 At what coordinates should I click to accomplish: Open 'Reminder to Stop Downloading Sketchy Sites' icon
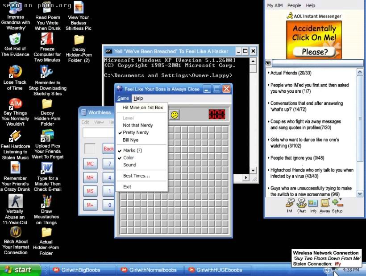tap(47, 81)
